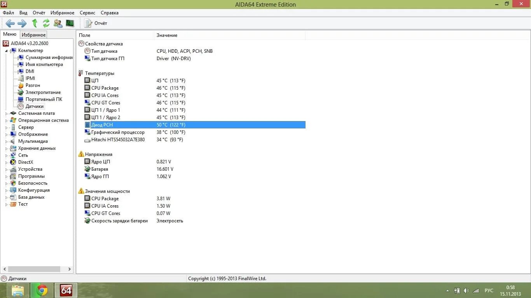Expand the Системная плата node

[x=6, y=114]
